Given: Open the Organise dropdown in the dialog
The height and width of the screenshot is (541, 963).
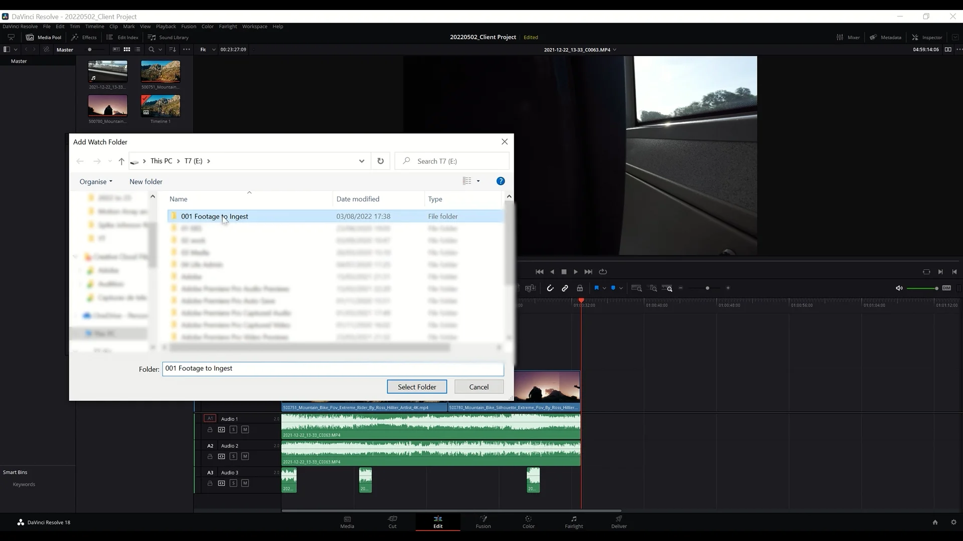Looking at the screenshot, I should 96,181.
